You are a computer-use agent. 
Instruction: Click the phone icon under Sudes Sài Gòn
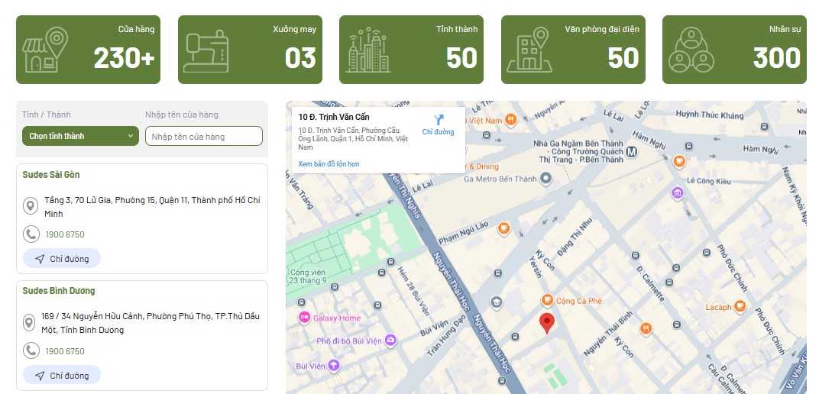click(x=31, y=234)
